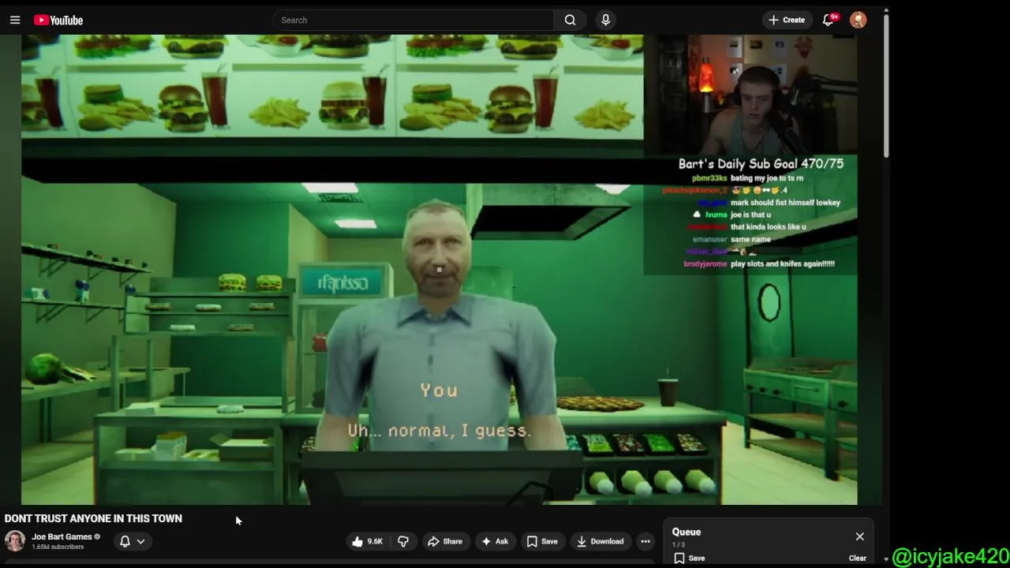Click the video player to pause
The width and height of the screenshot is (1010, 568).
click(439, 268)
